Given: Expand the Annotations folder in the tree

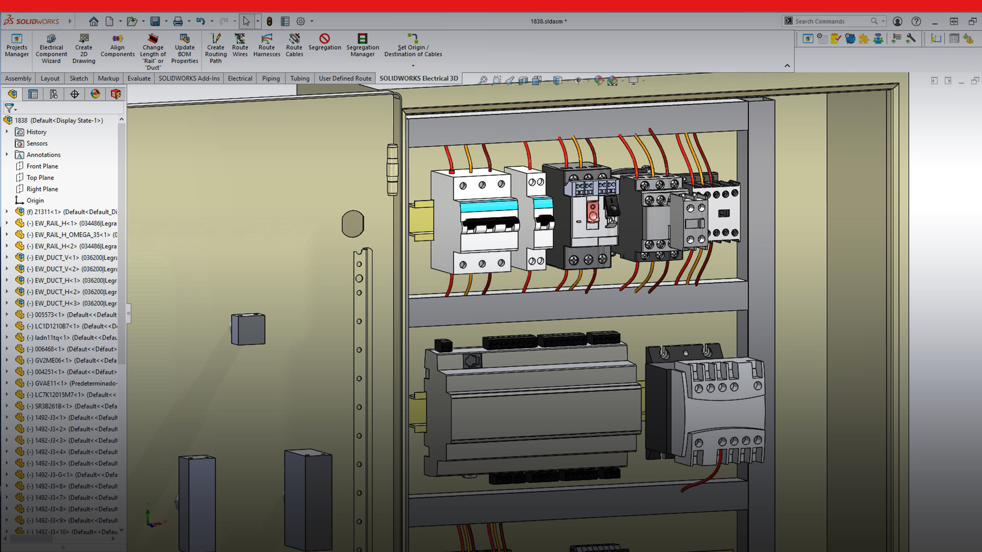Looking at the screenshot, I should pos(6,154).
